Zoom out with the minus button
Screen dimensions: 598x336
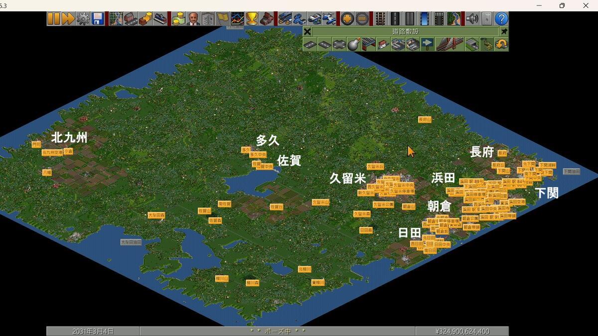(x=362, y=19)
